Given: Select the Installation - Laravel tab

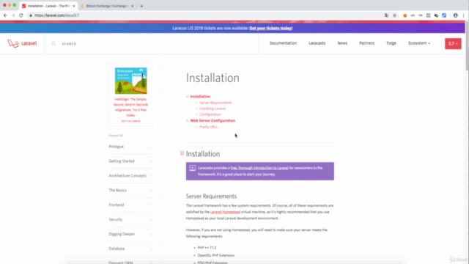Looking at the screenshot, I should 48,6.
